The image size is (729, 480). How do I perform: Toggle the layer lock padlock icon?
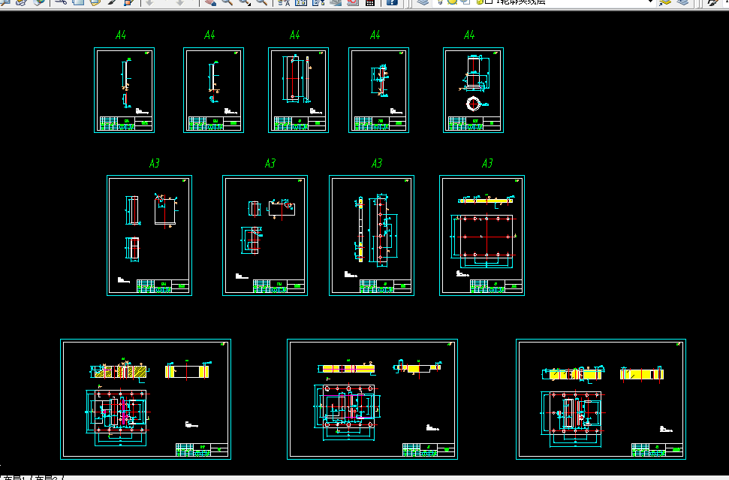(479, 2)
